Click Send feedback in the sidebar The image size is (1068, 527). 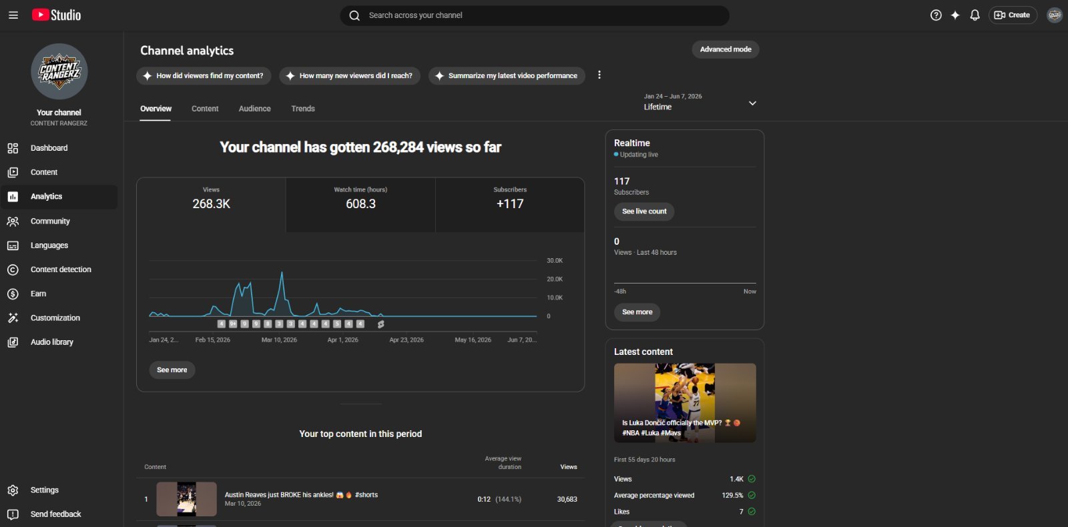59,514
